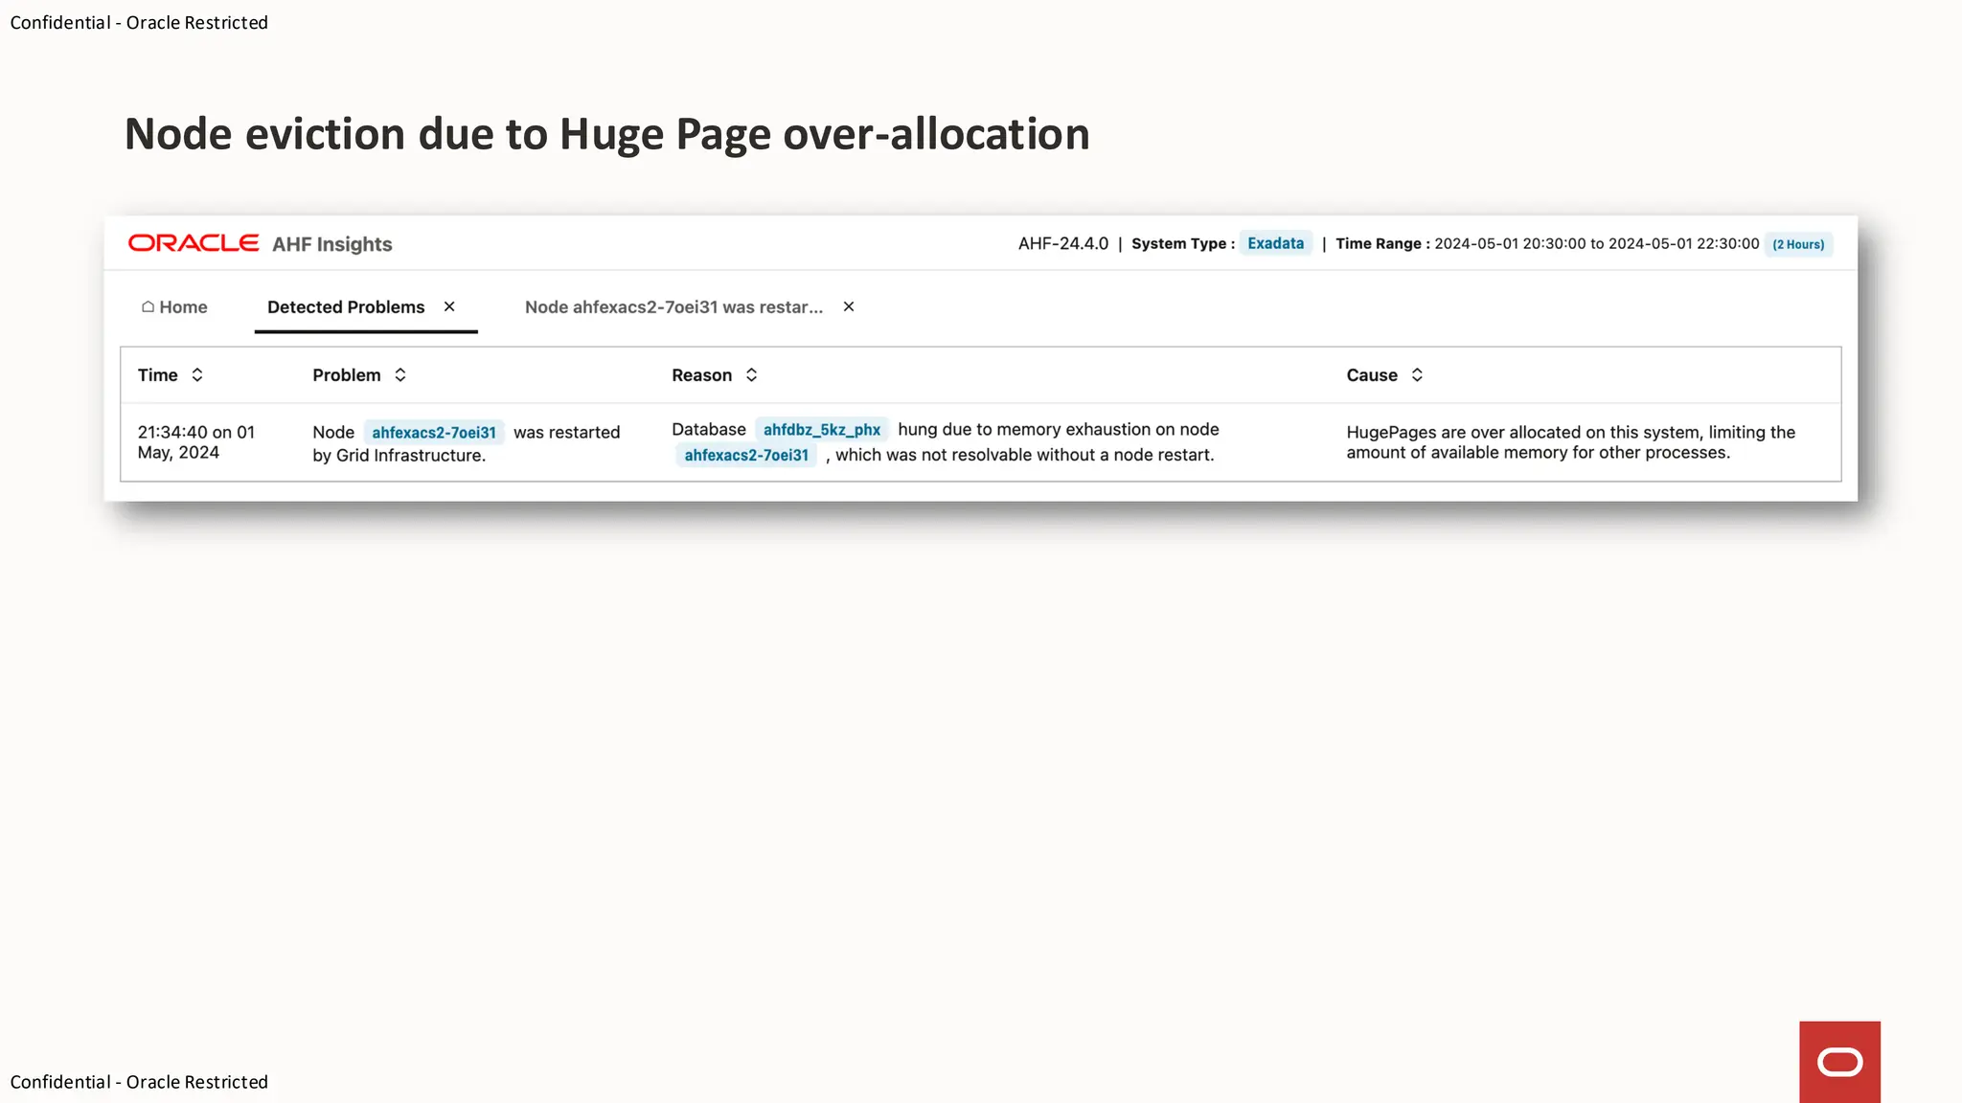Click the Time column header label
Image resolution: width=1962 pixels, height=1103 pixels.
tap(158, 375)
